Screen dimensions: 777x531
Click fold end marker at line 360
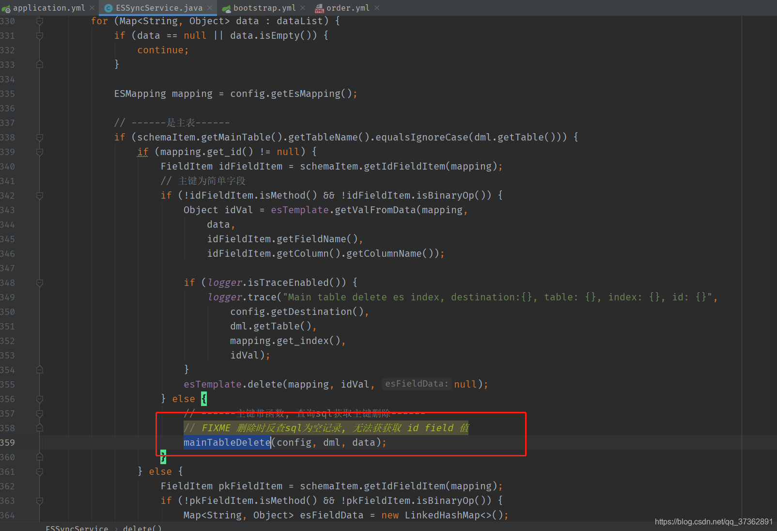(x=40, y=457)
